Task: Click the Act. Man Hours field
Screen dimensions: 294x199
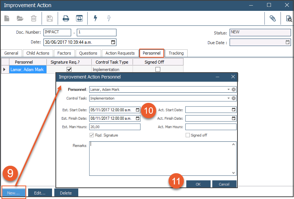Action: 211,127
